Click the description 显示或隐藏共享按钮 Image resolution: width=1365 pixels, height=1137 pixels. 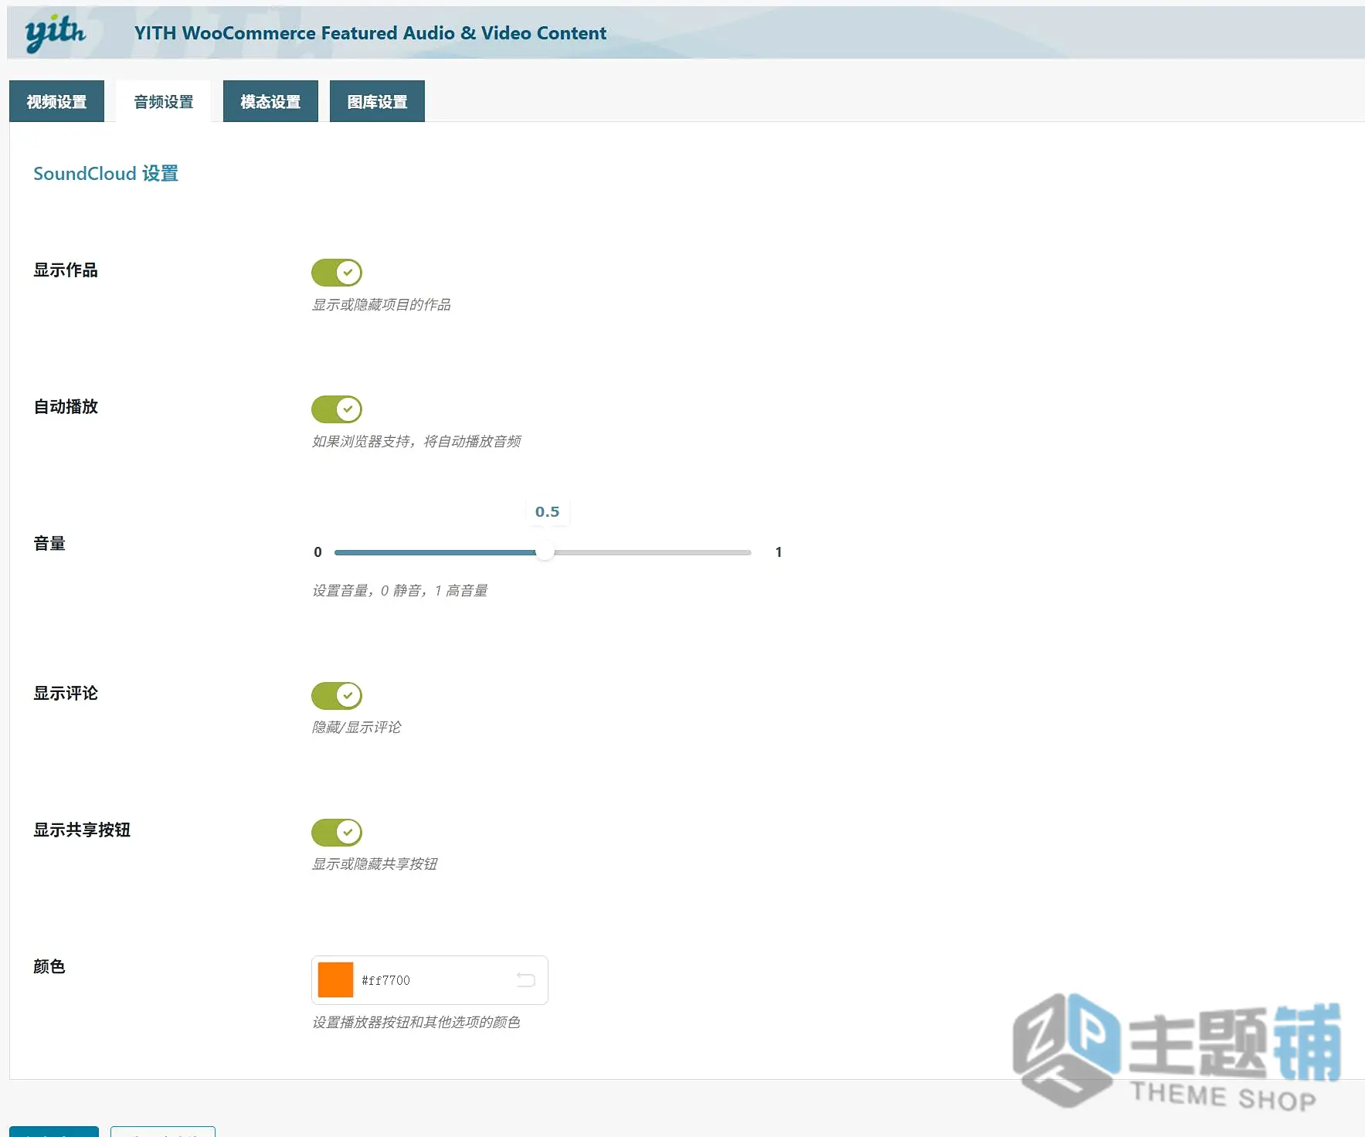374,864
